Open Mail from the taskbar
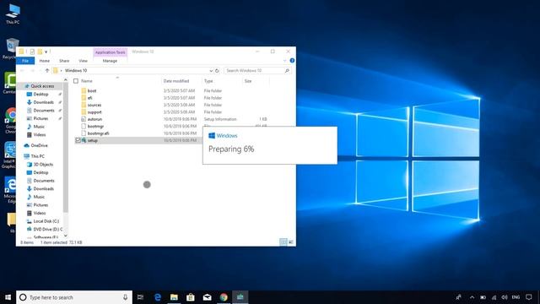The width and height of the screenshot is (540, 304). pos(207,297)
